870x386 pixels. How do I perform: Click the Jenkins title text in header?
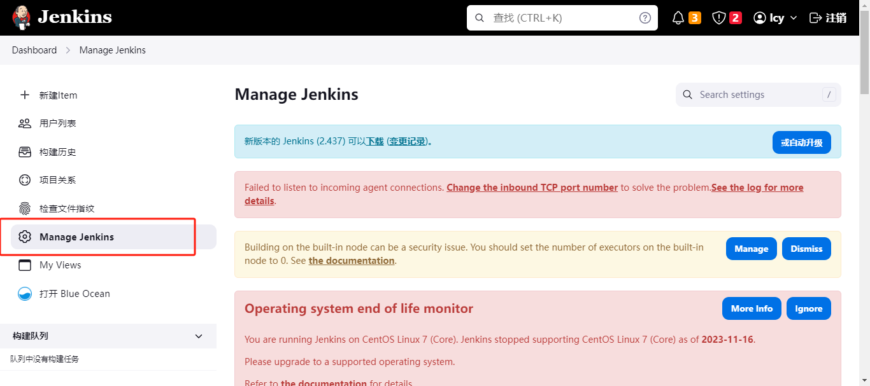tap(75, 17)
